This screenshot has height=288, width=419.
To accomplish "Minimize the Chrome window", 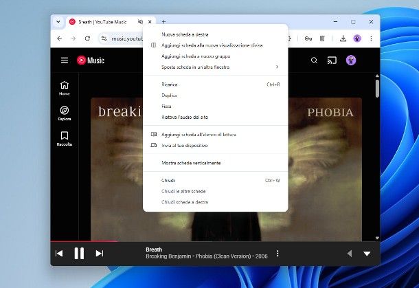I will click(336, 22).
